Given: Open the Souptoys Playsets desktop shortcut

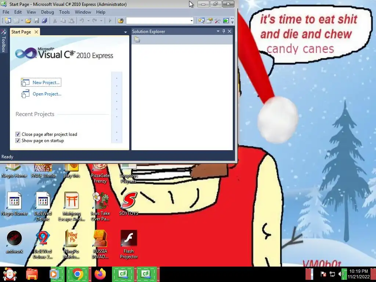Looking at the screenshot, I should [129, 174].
